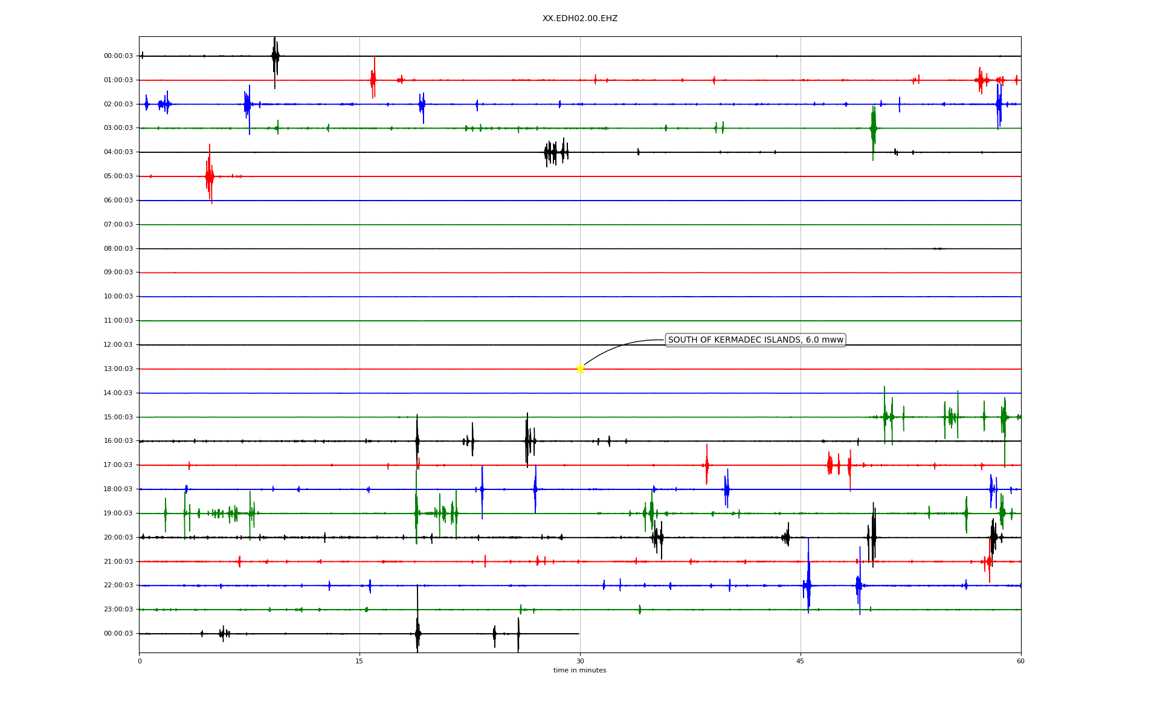Click the 10:00:03 row time label
This screenshot has height=725, width=1160.
118,297
